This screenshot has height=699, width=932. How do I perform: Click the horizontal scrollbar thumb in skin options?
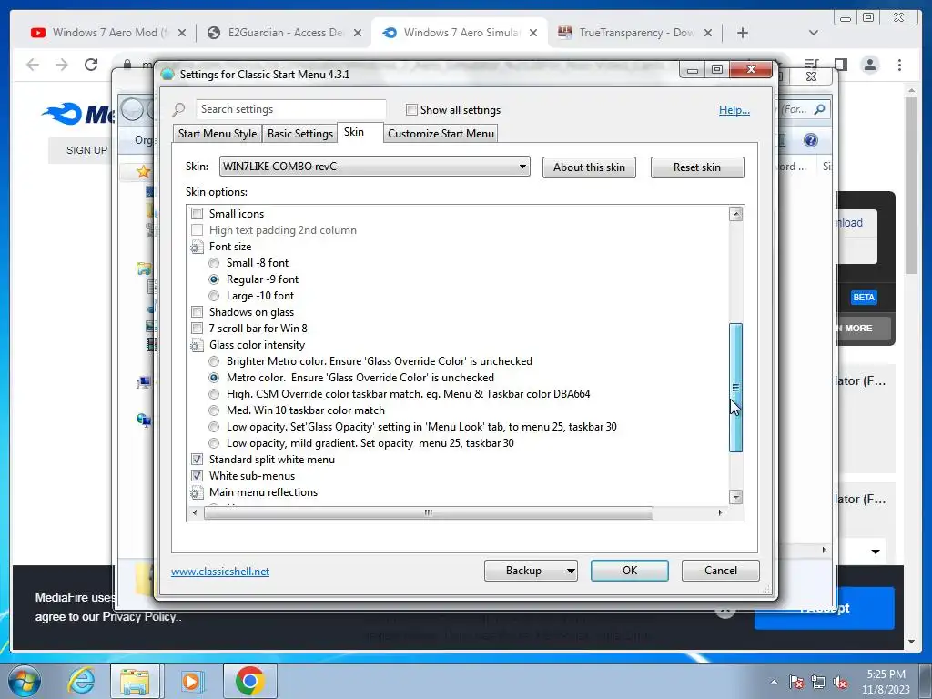coord(428,512)
